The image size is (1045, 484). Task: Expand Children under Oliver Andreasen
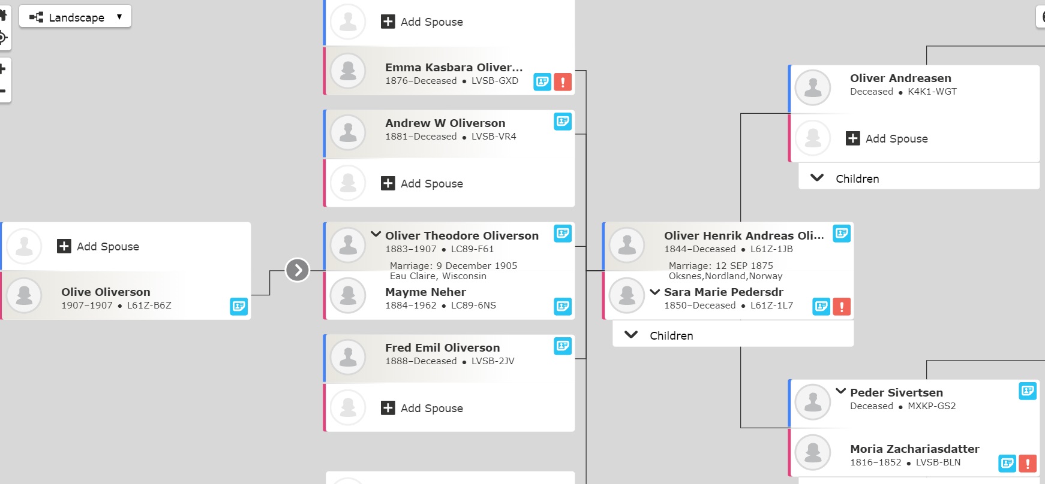tap(919, 179)
